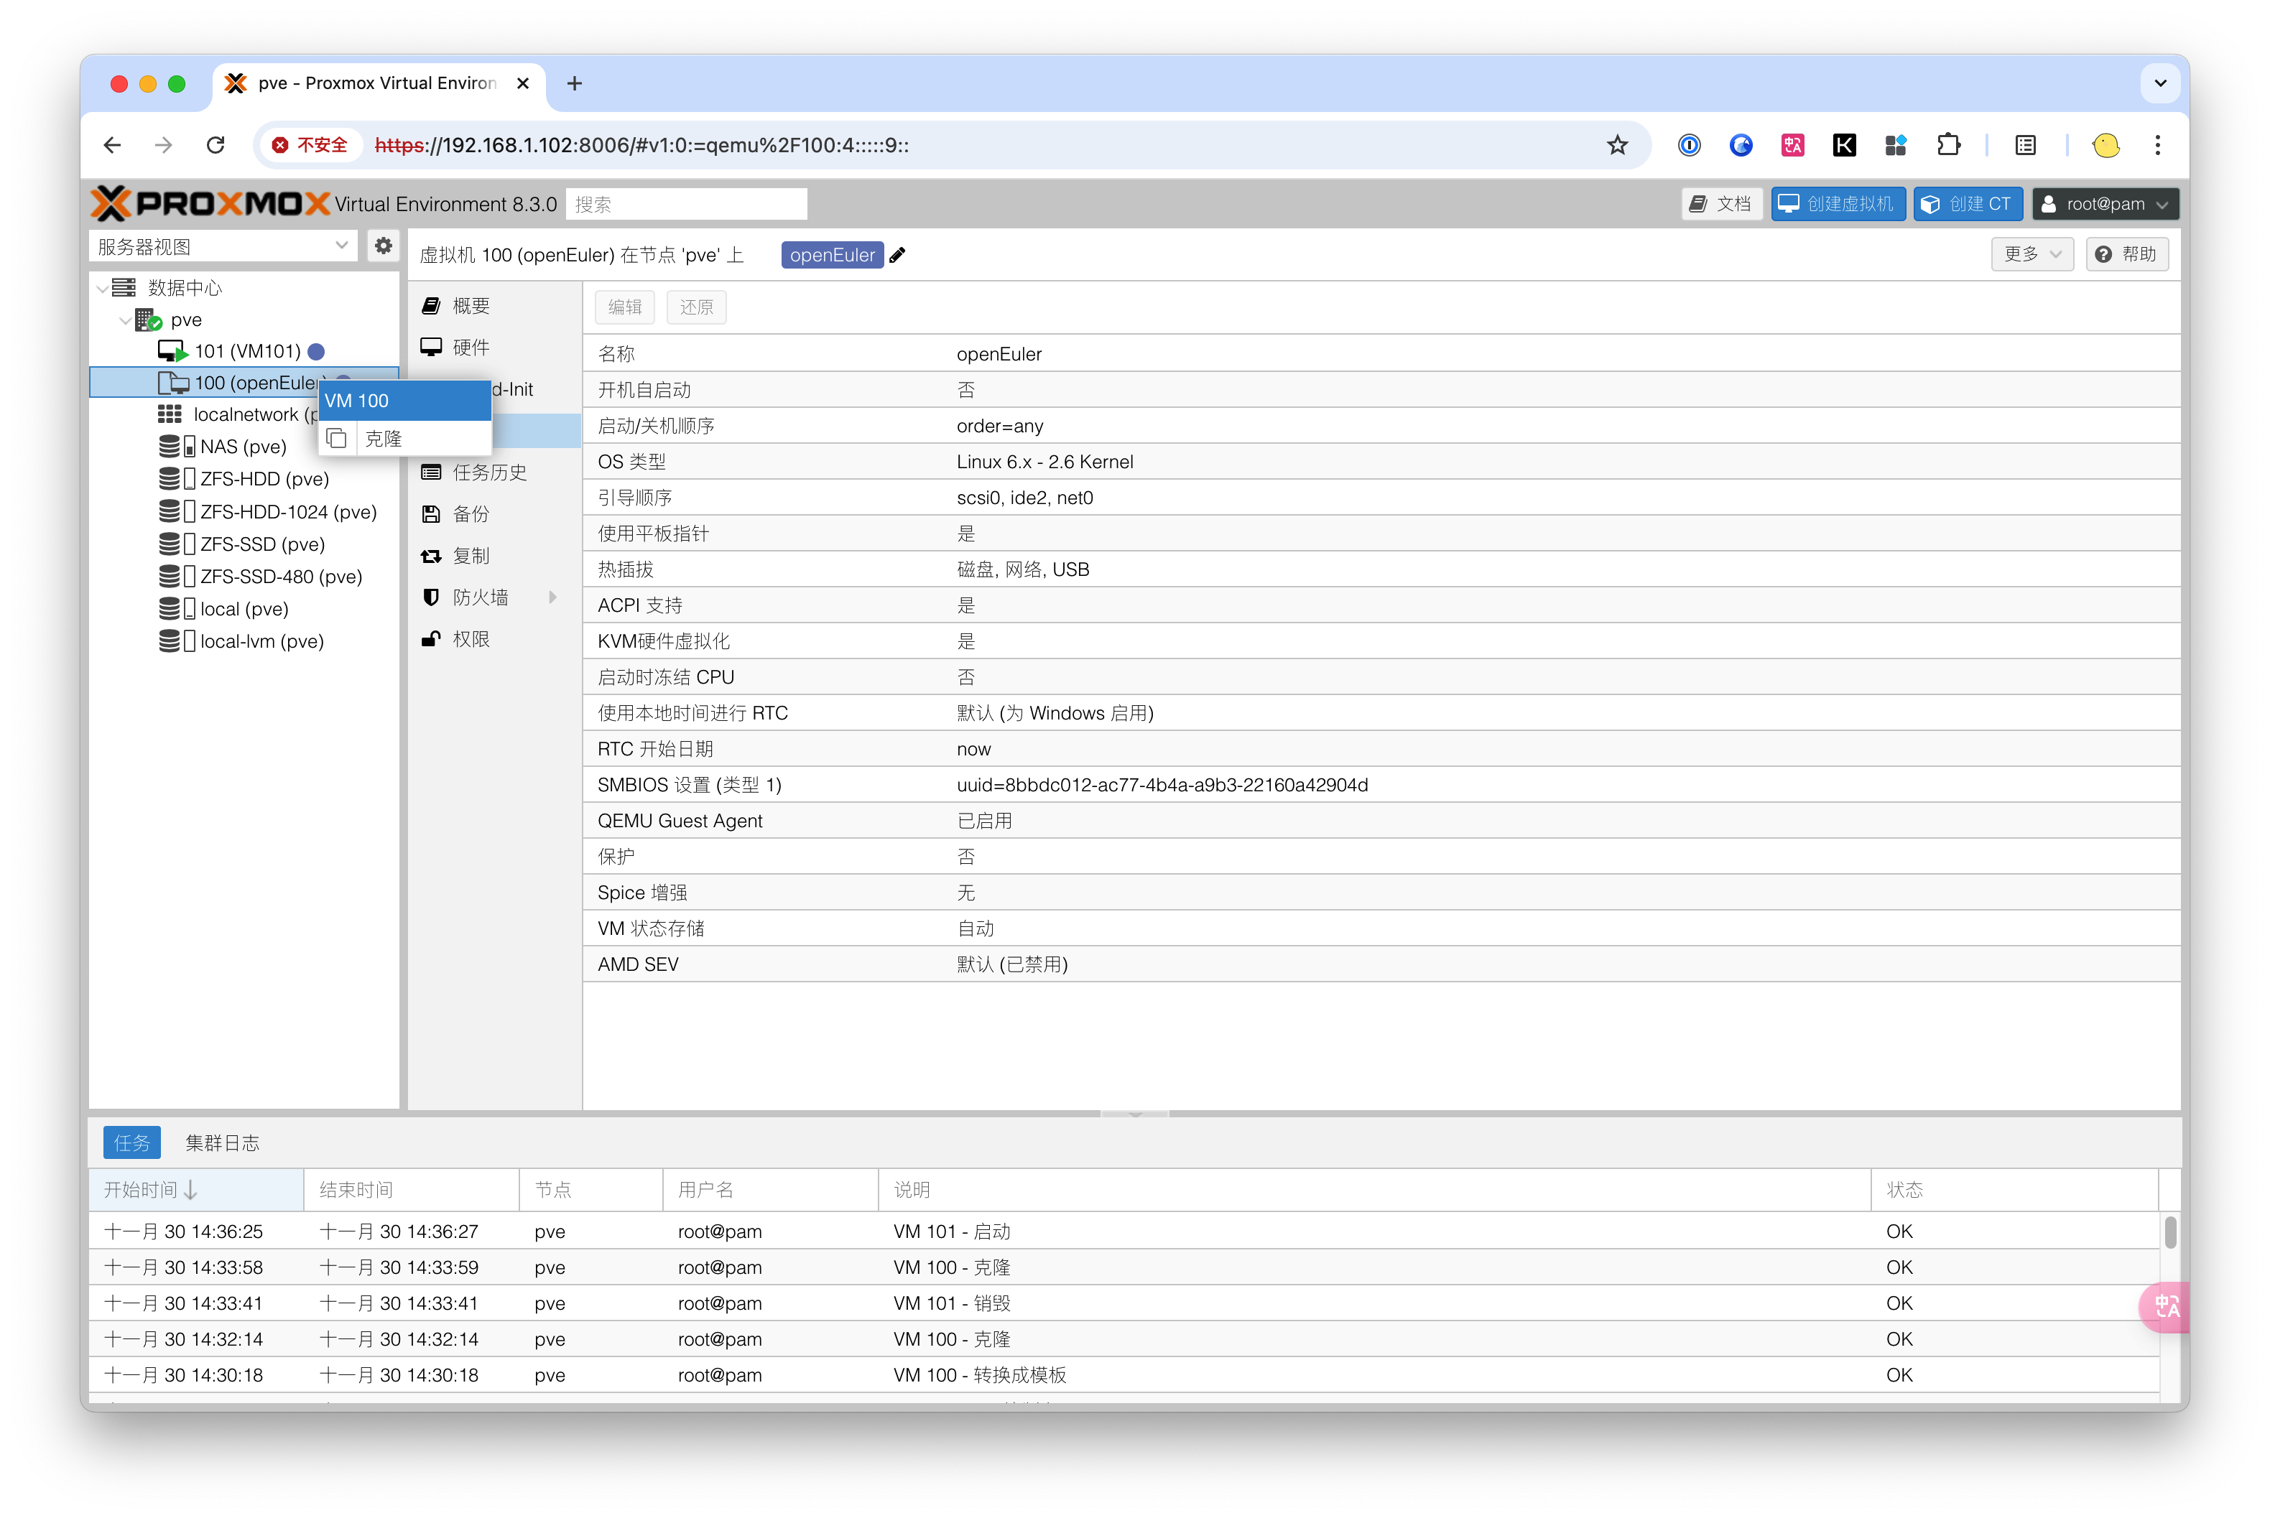Click the pve node icon
The image size is (2270, 1518).
click(x=148, y=320)
